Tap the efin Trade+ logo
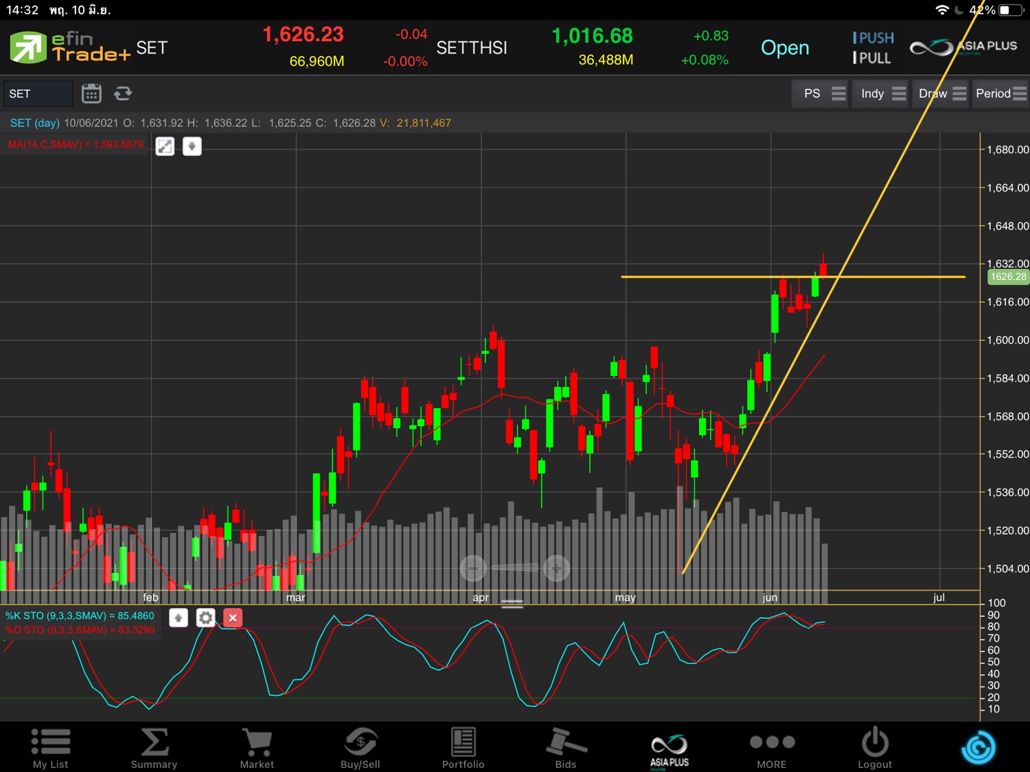The width and height of the screenshot is (1030, 772). 70,47
